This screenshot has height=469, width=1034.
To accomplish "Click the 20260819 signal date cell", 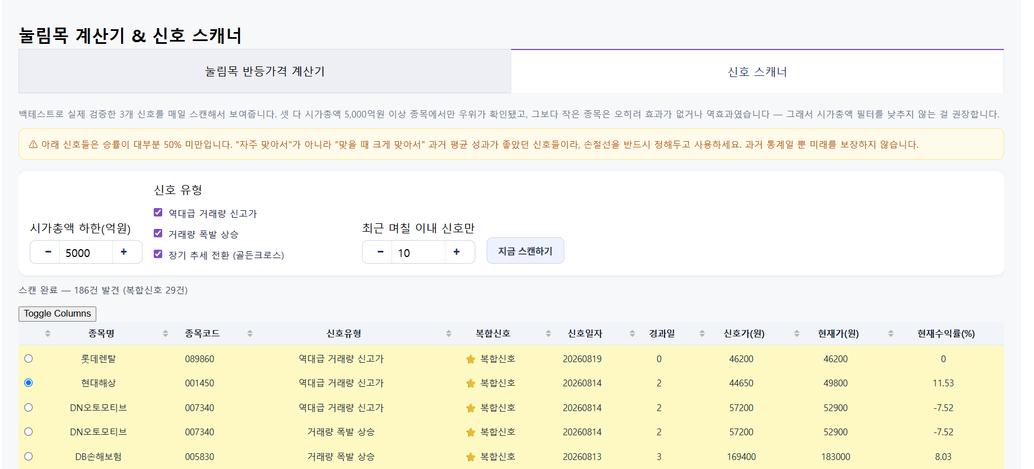I will point(582,359).
